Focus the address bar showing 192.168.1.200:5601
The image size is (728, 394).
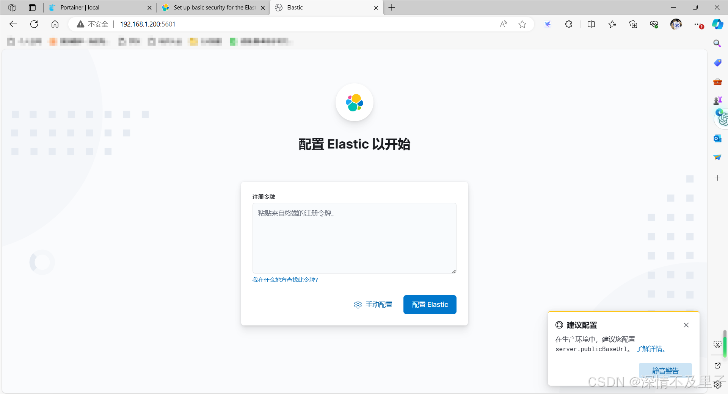(147, 24)
